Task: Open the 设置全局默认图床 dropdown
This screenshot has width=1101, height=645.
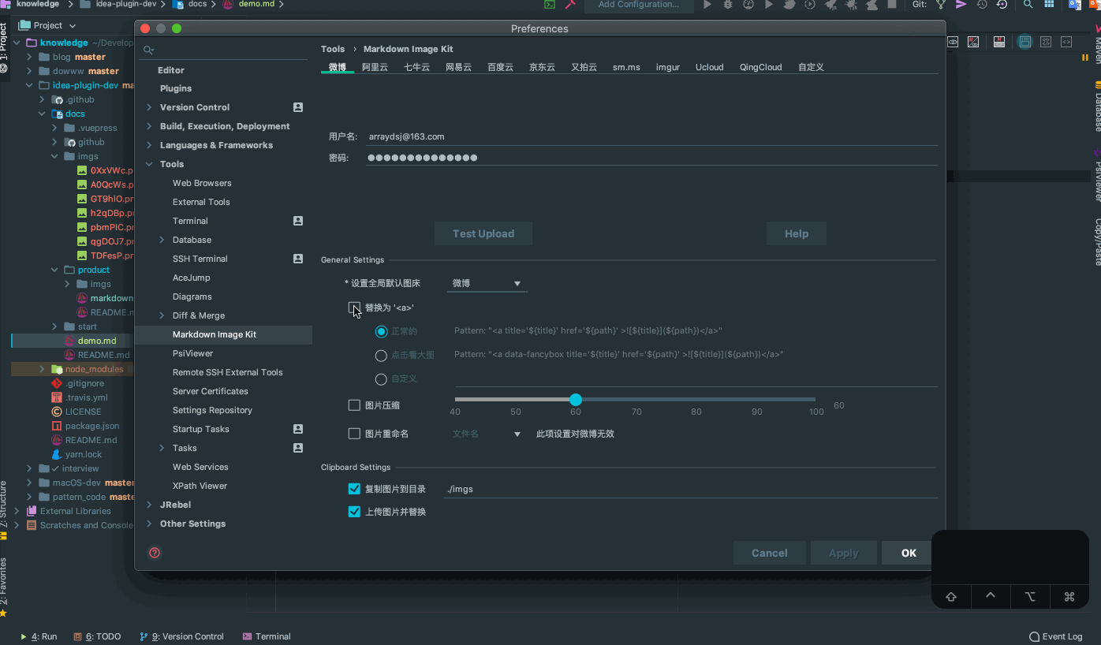Action: pyautogui.click(x=487, y=283)
